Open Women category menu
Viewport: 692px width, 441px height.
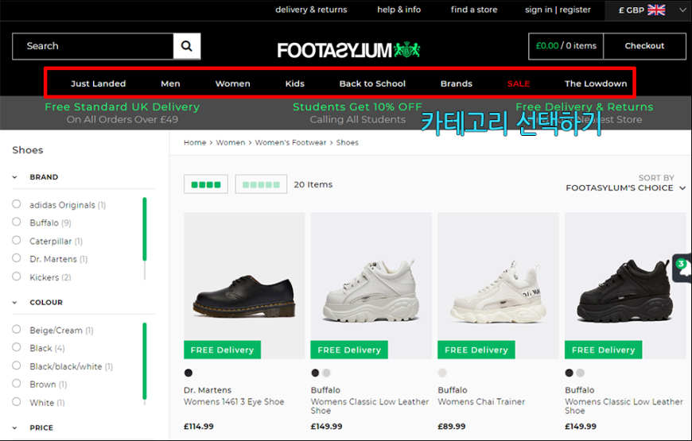232,83
